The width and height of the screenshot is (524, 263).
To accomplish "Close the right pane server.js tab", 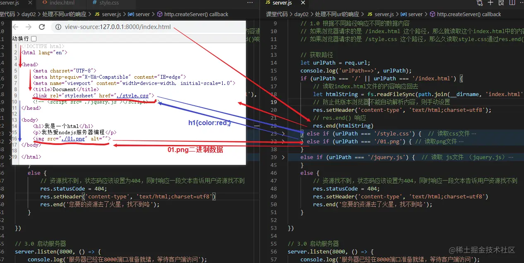I will tap(303, 3).
